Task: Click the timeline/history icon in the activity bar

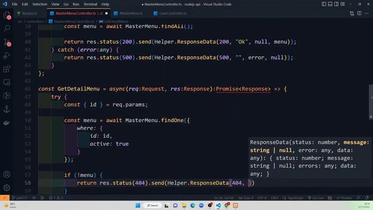Action: [7, 96]
